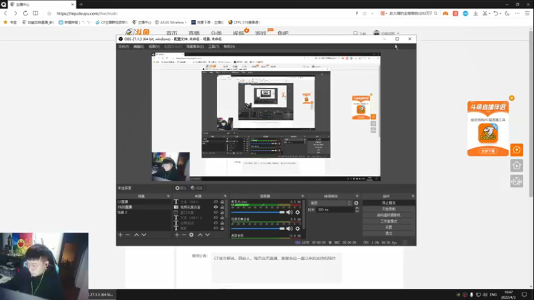Click the home icon on Douyu sidebar
This screenshot has width=534, height=300.
click(517, 165)
